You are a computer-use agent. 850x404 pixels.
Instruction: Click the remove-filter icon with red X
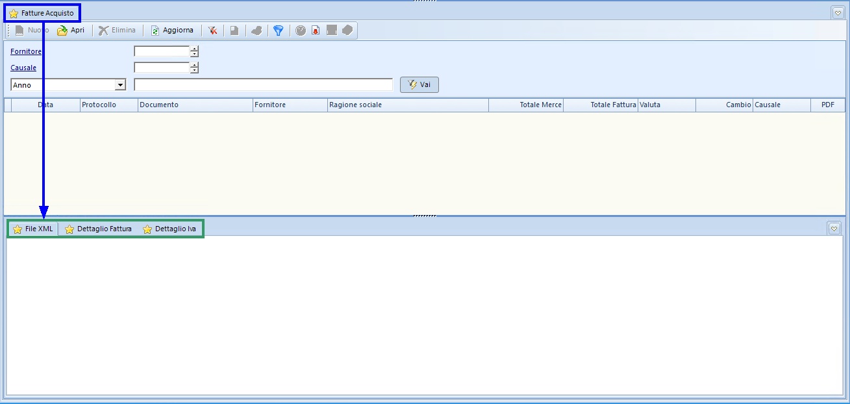click(212, 31)
